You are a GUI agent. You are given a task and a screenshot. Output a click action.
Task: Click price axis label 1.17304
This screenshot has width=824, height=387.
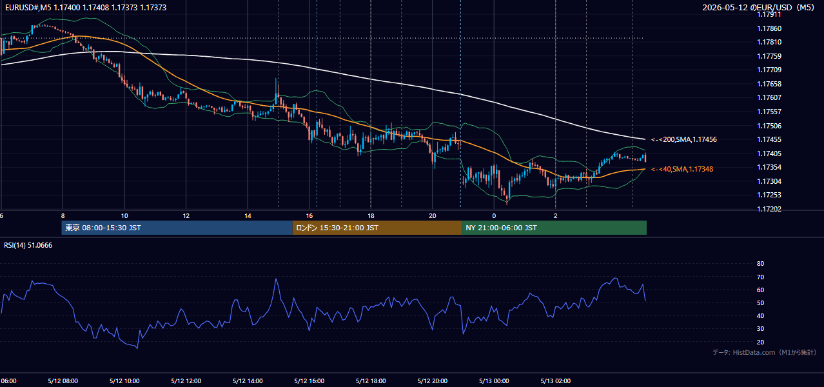(x=769, y=181)
